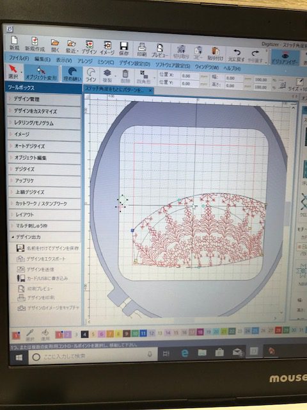Screen dimensions: 307x410
Task: Click the 位置 Y input field
Action: coord(190,84)
